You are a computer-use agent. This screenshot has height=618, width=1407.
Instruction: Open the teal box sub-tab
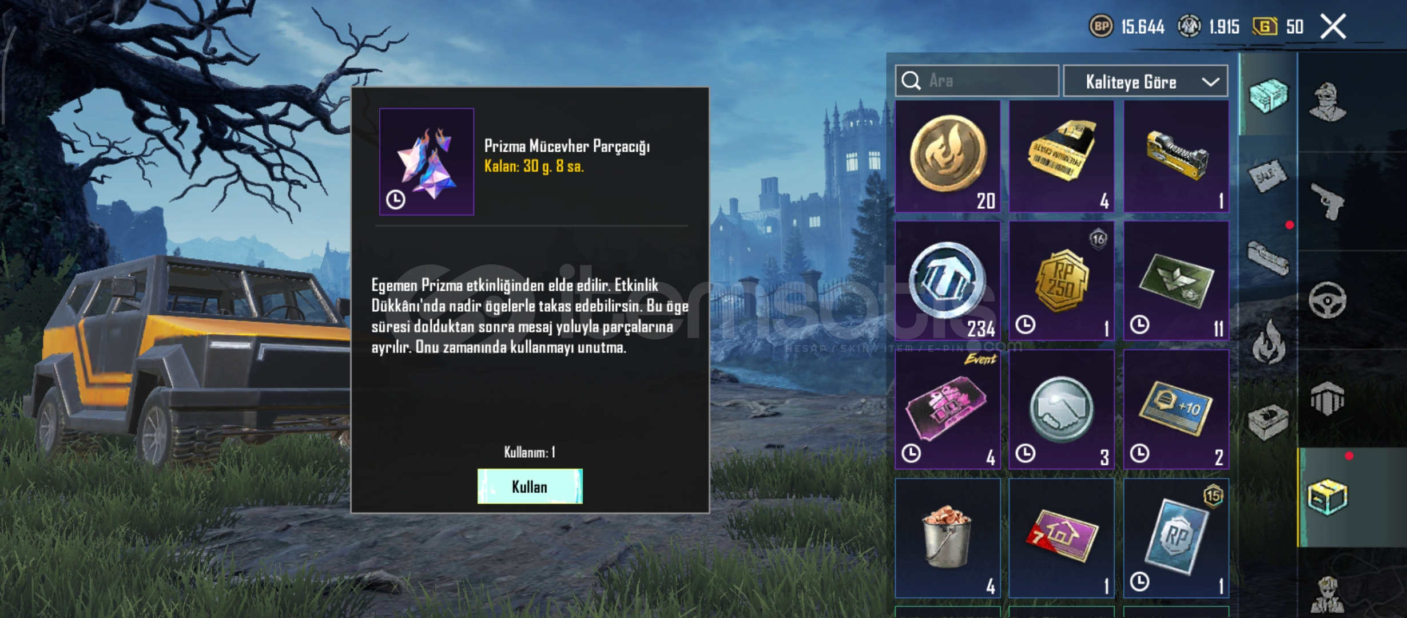[1268, 95]
